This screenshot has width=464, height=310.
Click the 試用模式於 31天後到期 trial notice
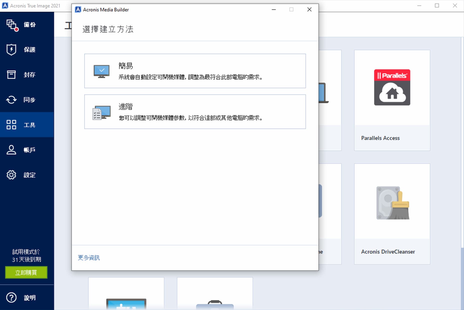click(x=26, y=255)
